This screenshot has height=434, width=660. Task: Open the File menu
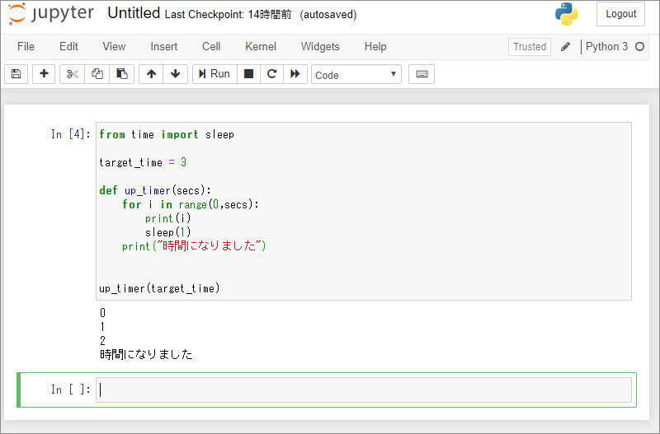pyautogui.click(x=26, y=47)
